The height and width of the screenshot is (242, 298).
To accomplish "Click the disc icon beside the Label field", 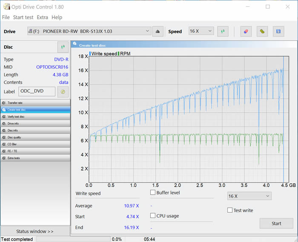I will pyautogui.click(x=63, y=91).
